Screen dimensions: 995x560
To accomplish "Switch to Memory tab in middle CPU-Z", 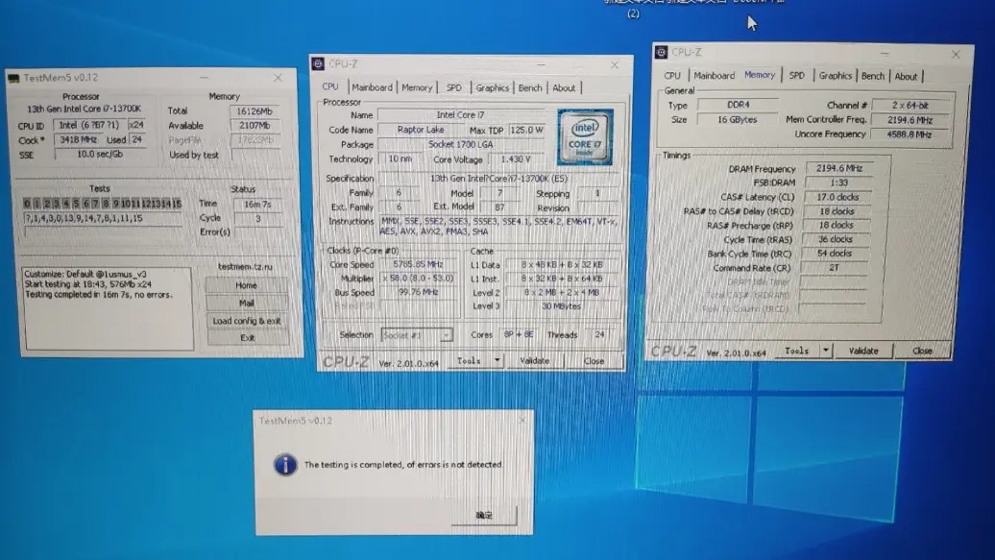I will click(417, 87).
